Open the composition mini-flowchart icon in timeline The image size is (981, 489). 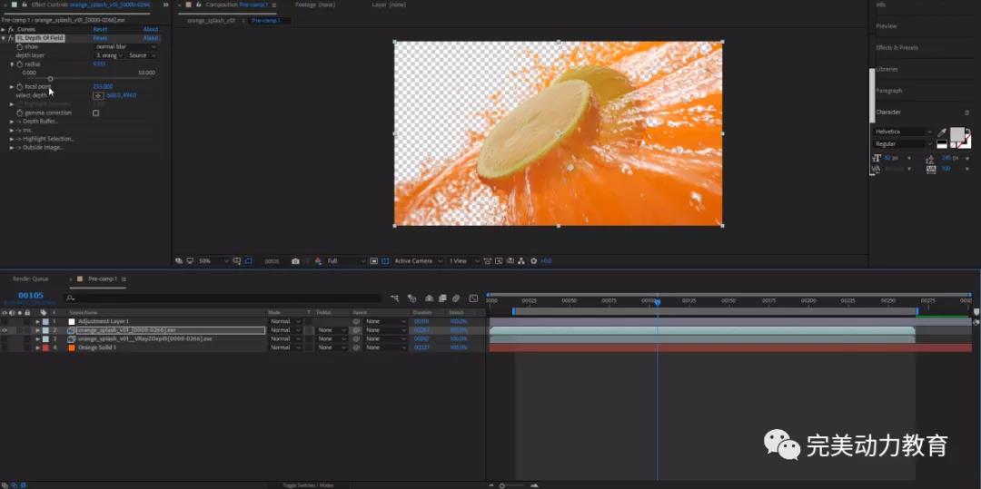(x=396, y=298)
